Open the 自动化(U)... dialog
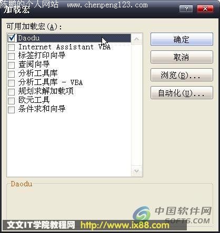The width and height of the screenshot is (220, 233). click(x=182, y=93)
